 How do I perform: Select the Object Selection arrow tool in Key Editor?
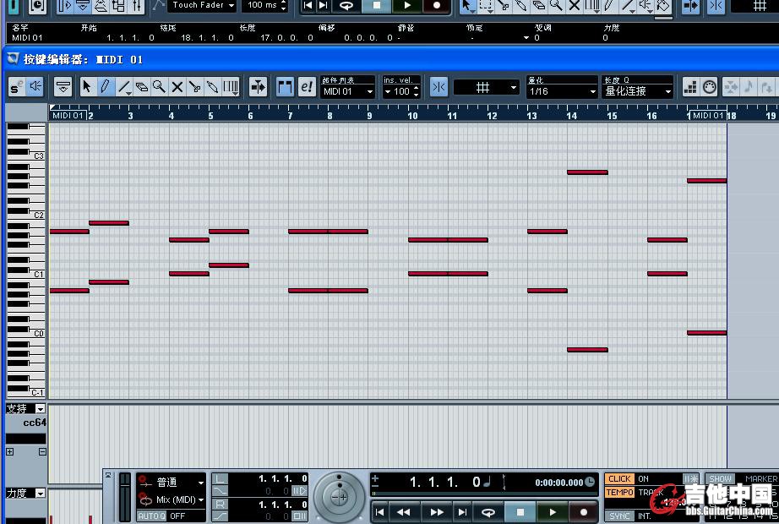tap(87, 87)
